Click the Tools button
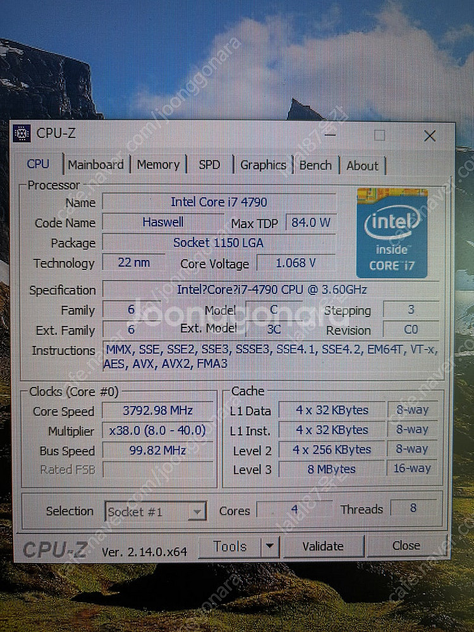This screenshot has height=632, width=474. click(230, 547)
